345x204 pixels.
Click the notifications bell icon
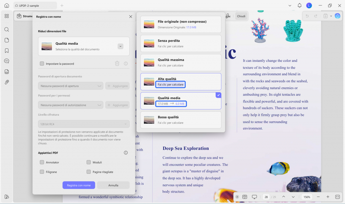(x=300, y=5)
